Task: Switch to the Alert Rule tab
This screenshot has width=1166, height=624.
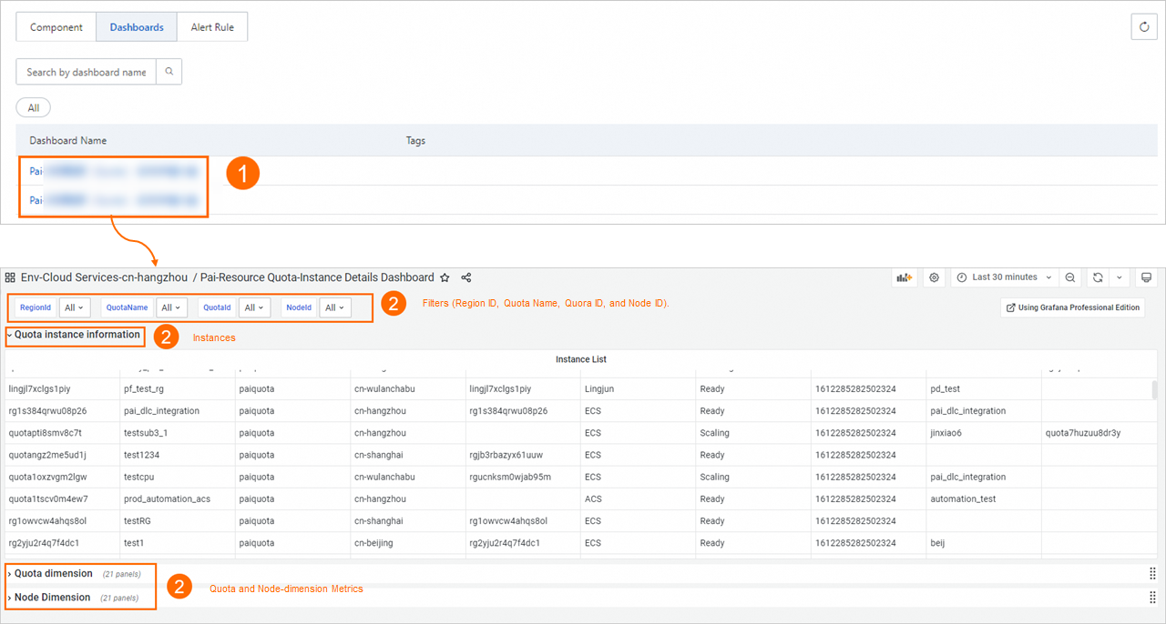Action: pos(212,27)
